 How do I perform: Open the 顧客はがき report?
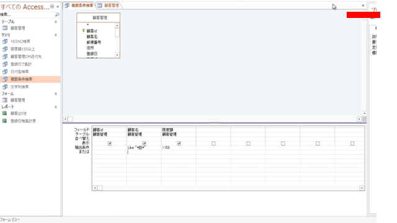tap(19, 113)
